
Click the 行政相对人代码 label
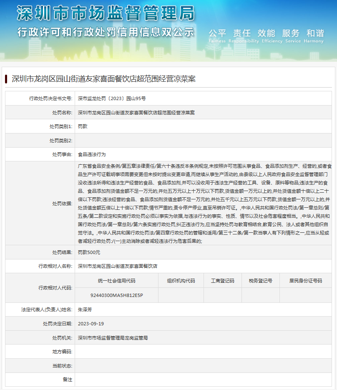[x=55, y=288]
